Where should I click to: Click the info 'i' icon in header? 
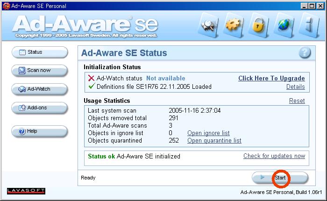click(x=309, y=25)
